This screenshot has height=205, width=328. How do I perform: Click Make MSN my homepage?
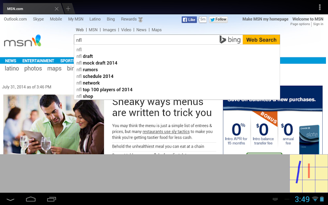(x=265, y=19)
